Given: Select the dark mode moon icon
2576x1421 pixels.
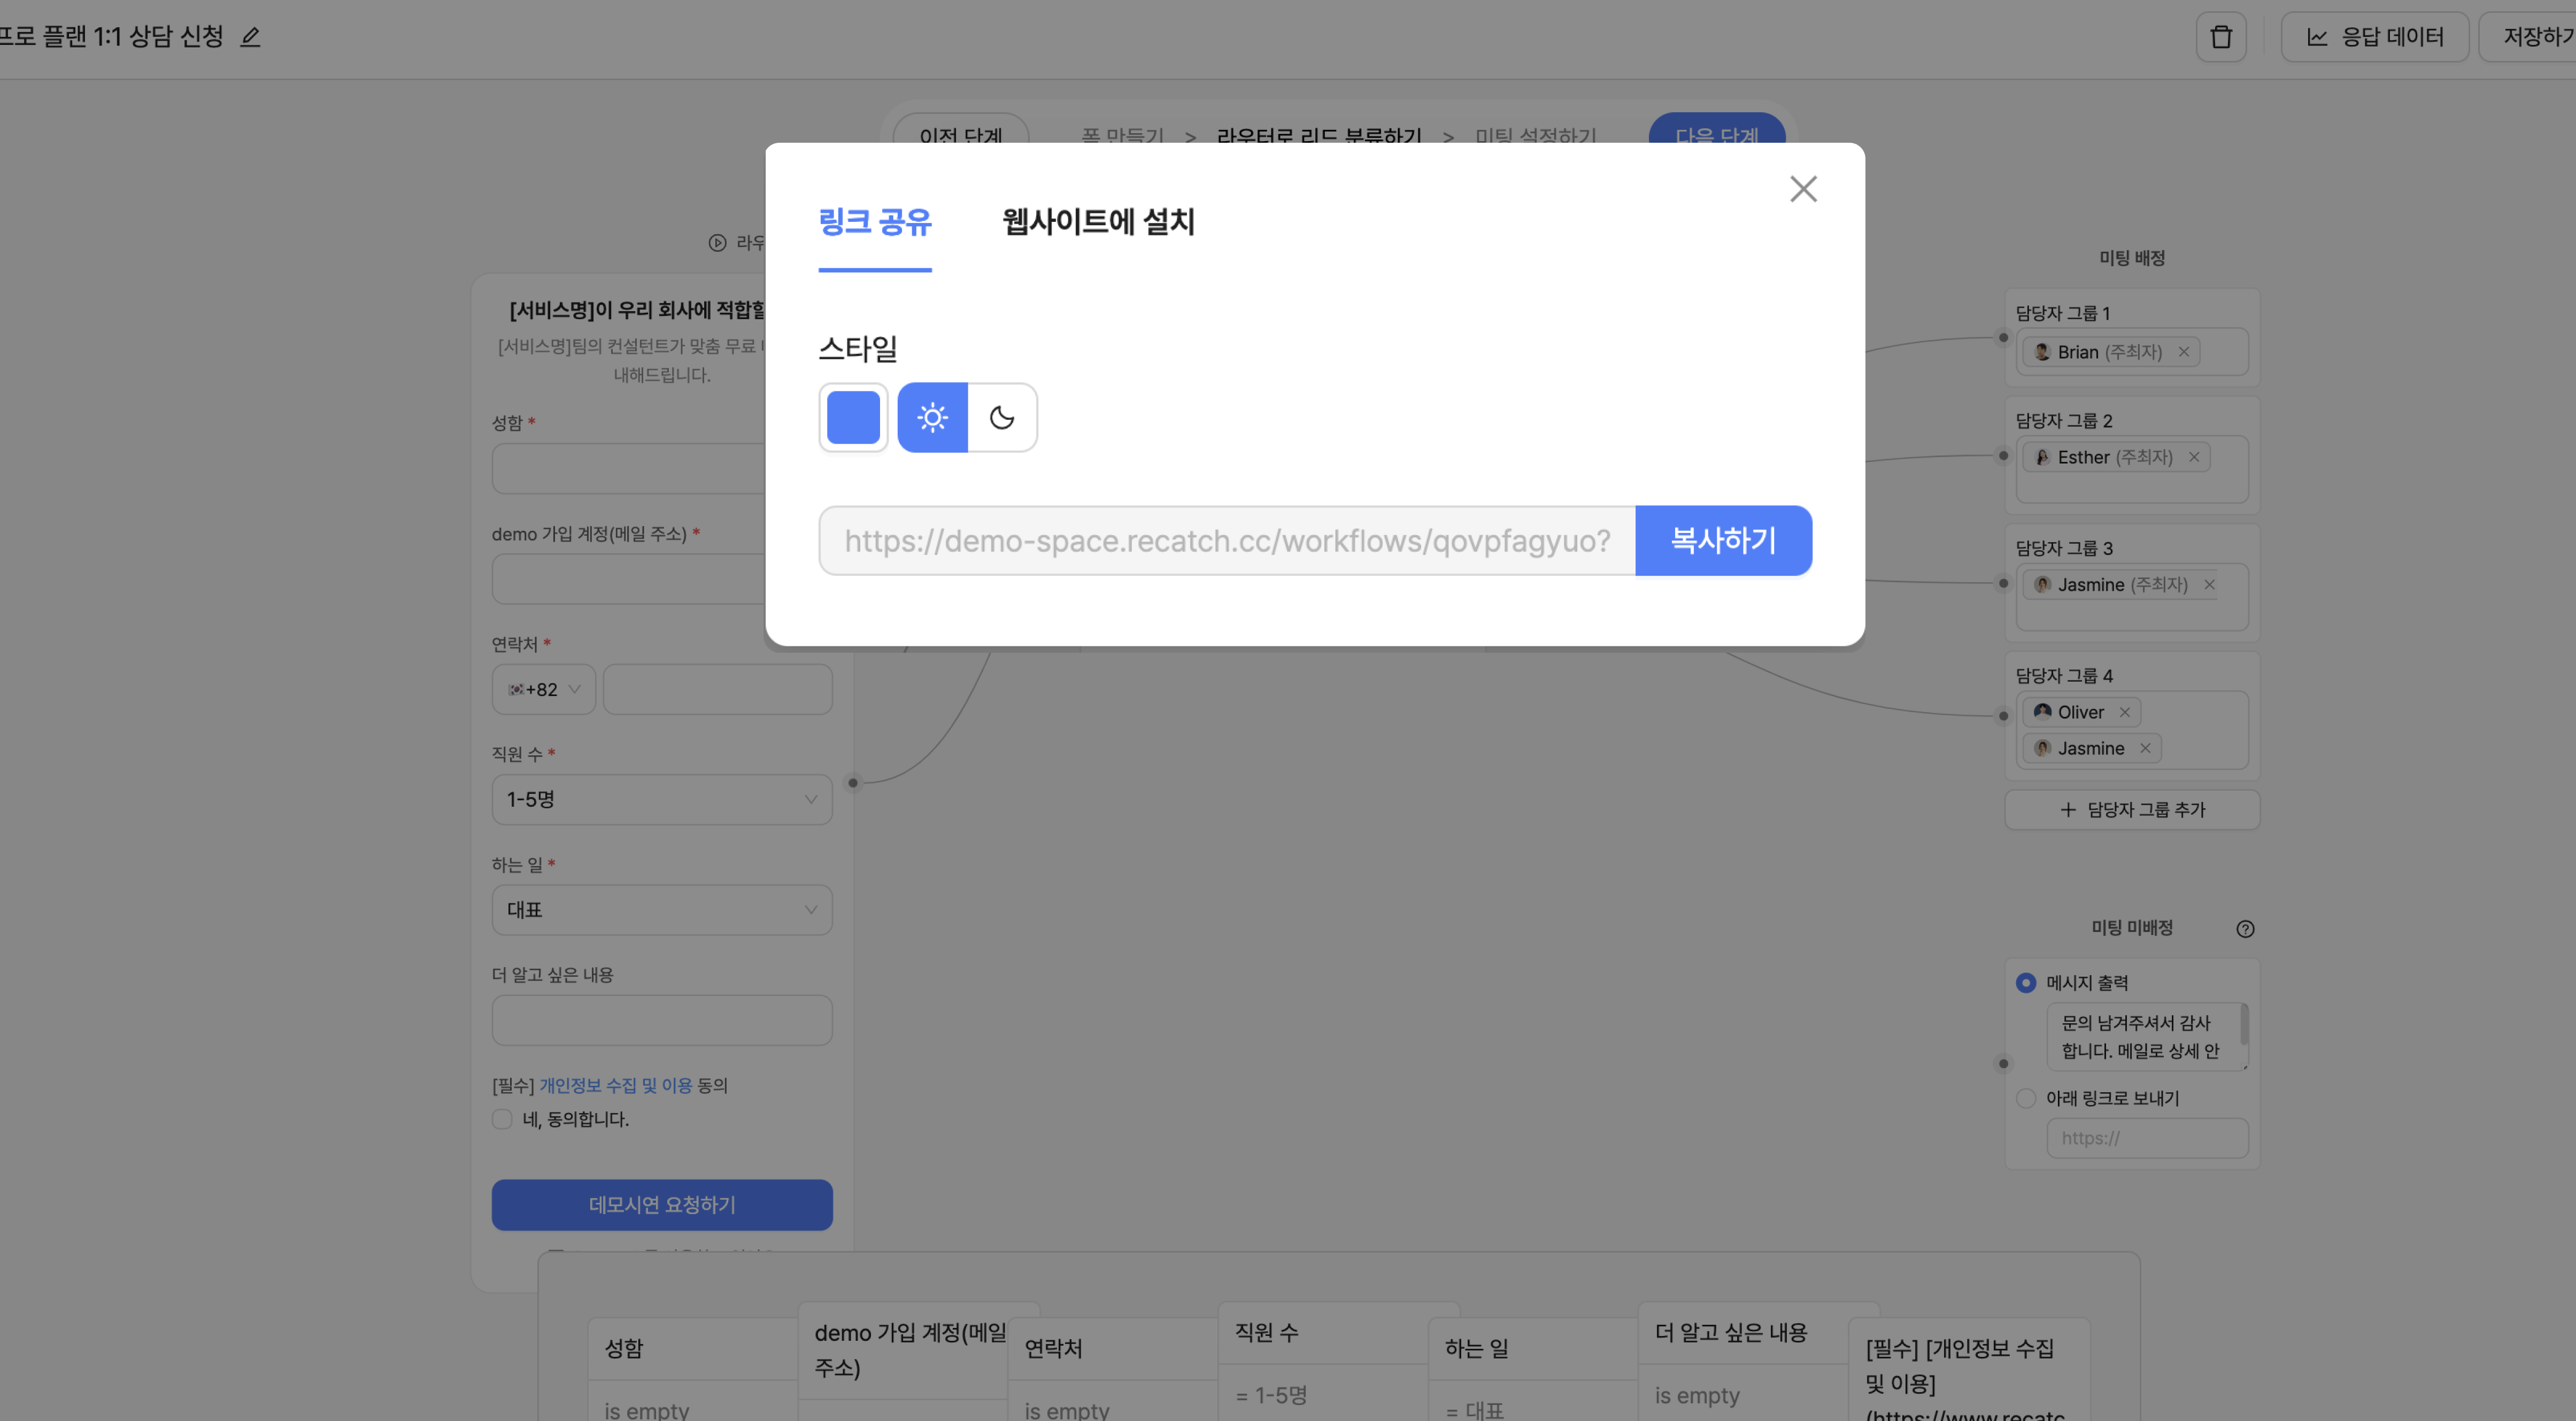Looking at the screenshot, I should 1002,417.
